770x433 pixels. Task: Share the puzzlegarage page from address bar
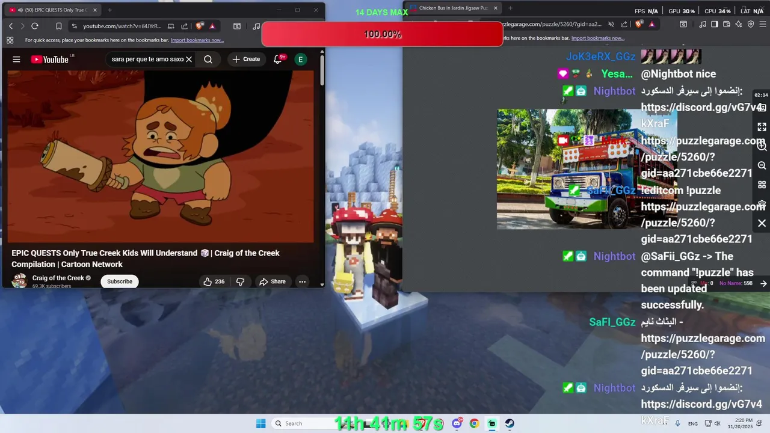point(624,24)
